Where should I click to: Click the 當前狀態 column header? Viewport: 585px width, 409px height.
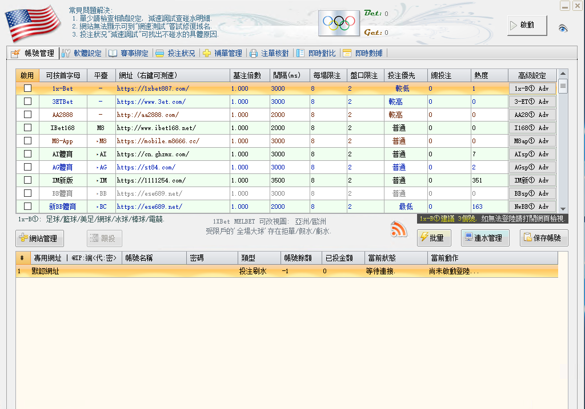(x=396, y=258)
